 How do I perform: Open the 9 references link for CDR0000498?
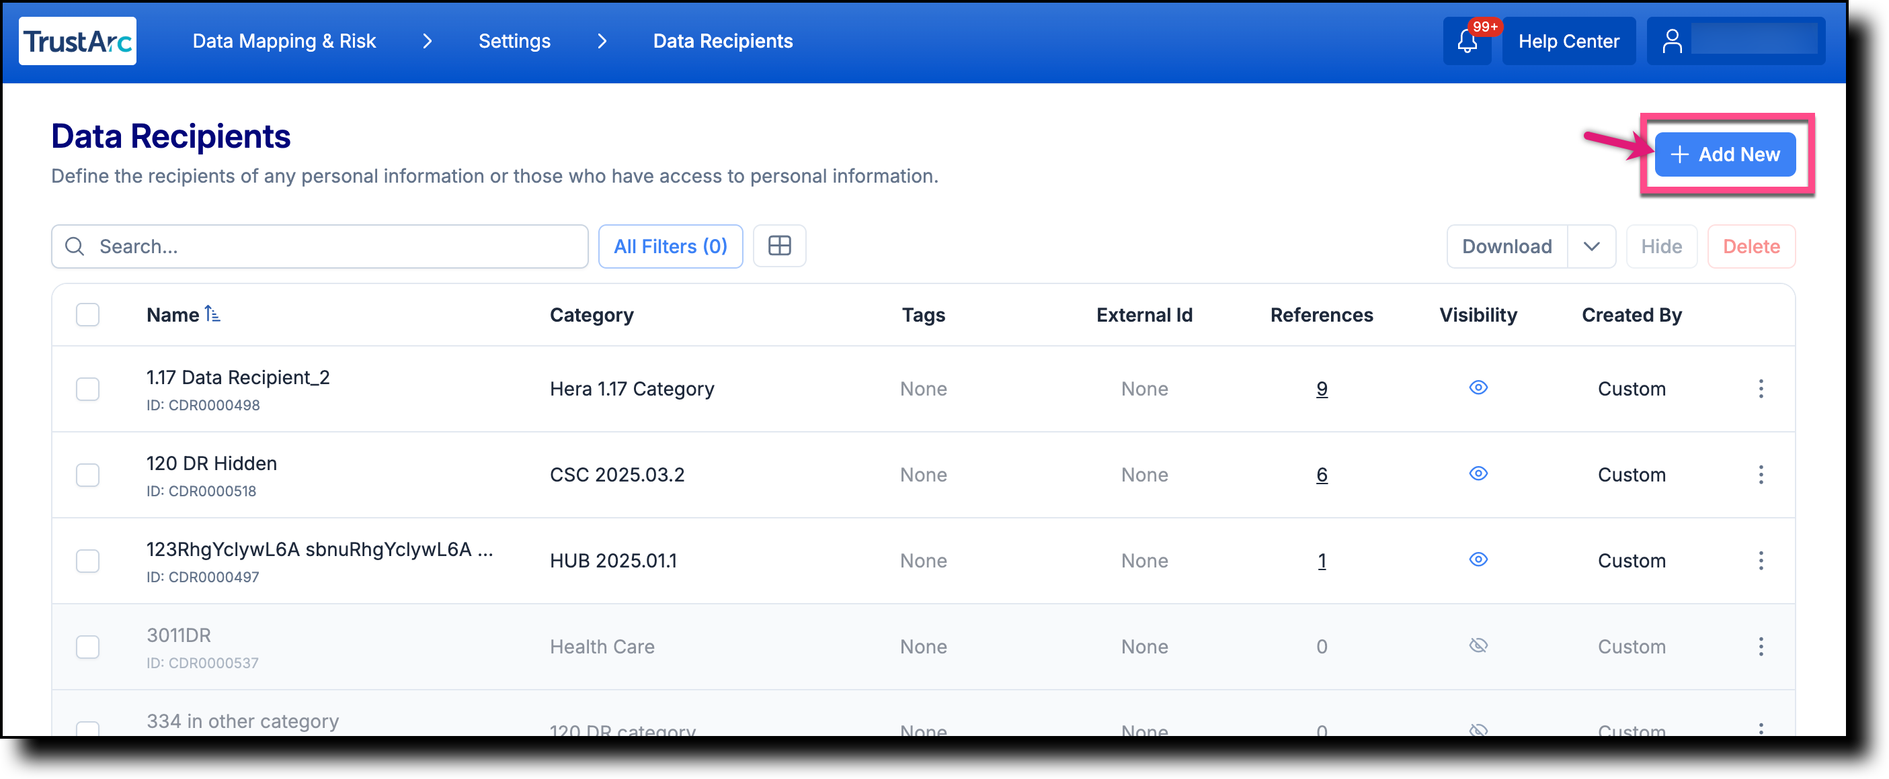coord(1322,389)
